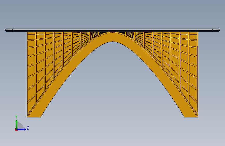This screenshot has width=225, height=146.
Task: Click the 'Z' label on the triad
Action: click(28, 128)
